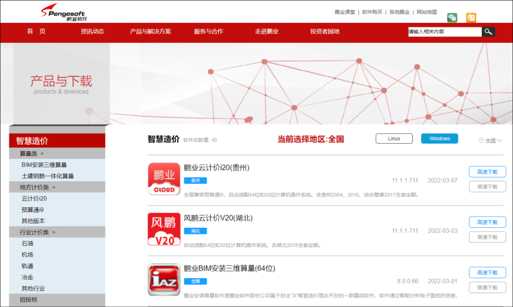This screenshot has height=307, width=513.
Task: Click the 2022-03-07 date text
Action: [442, 180]
